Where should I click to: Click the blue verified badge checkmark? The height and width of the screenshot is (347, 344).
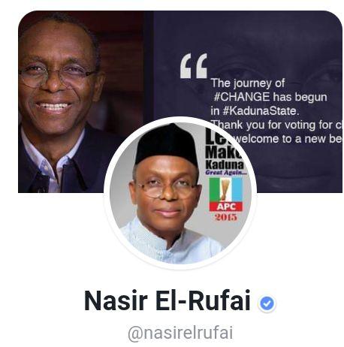tap(267, 303)
